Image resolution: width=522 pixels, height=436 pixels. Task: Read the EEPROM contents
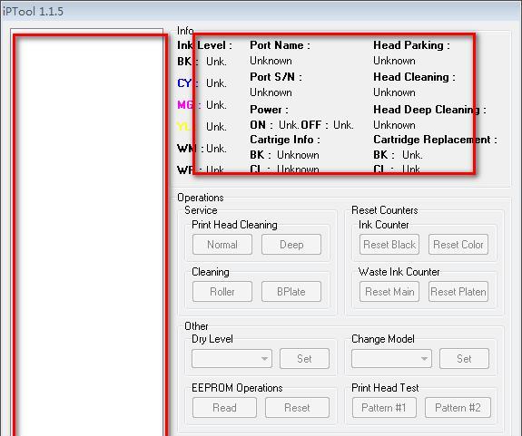224,408
